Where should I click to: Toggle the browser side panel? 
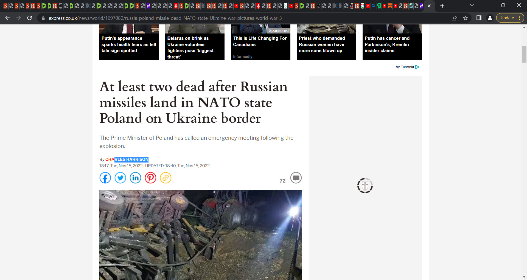[479, 18]
